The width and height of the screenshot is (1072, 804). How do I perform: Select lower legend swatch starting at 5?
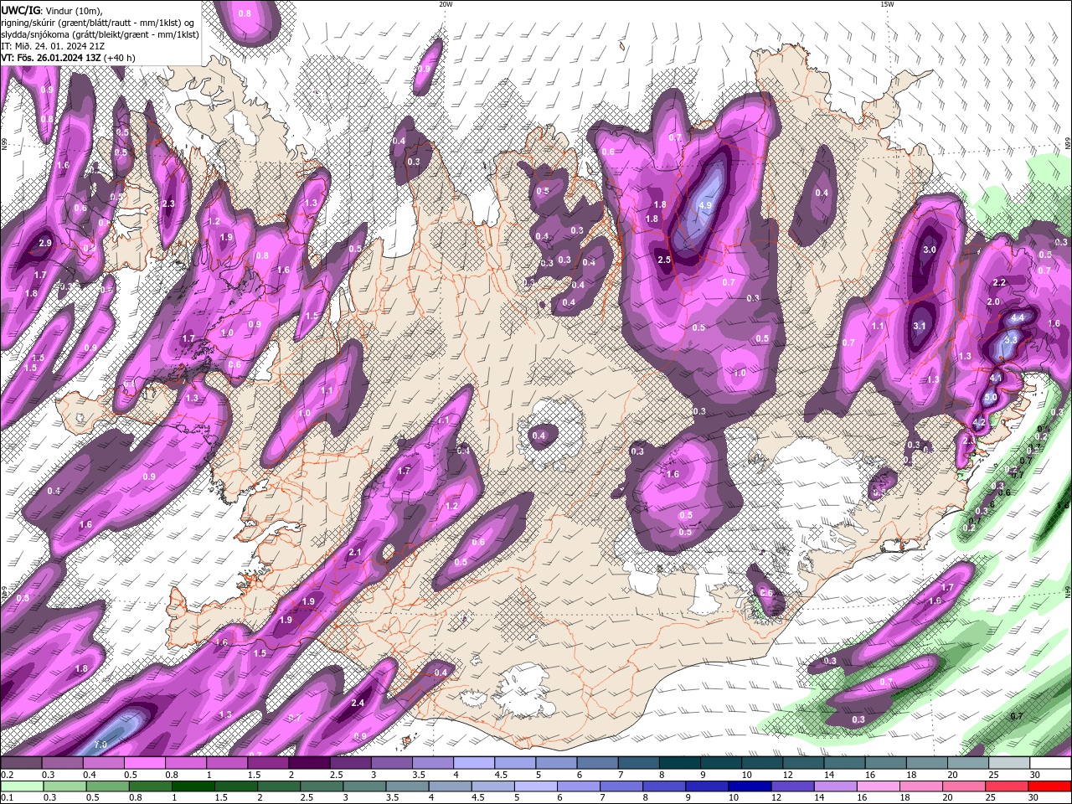535,786
